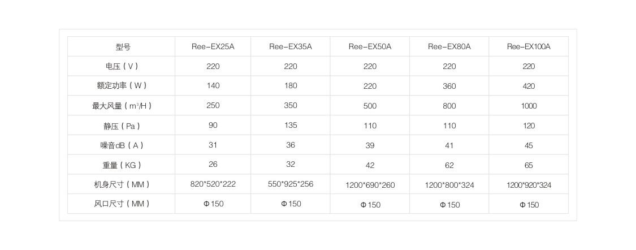Click the 1200*690*260 dimension value
This screenshot has height=250, width=636.
pos(370,185)
